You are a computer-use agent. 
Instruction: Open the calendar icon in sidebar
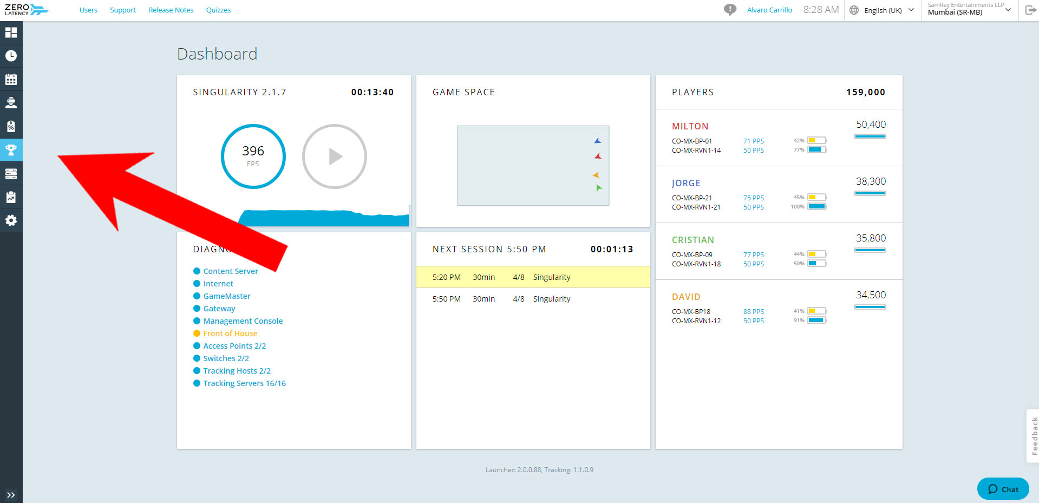(x=11, y=79)
